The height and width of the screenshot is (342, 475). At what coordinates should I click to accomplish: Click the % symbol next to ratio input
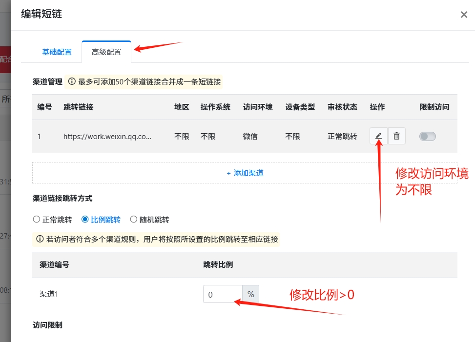click(250, 294)
